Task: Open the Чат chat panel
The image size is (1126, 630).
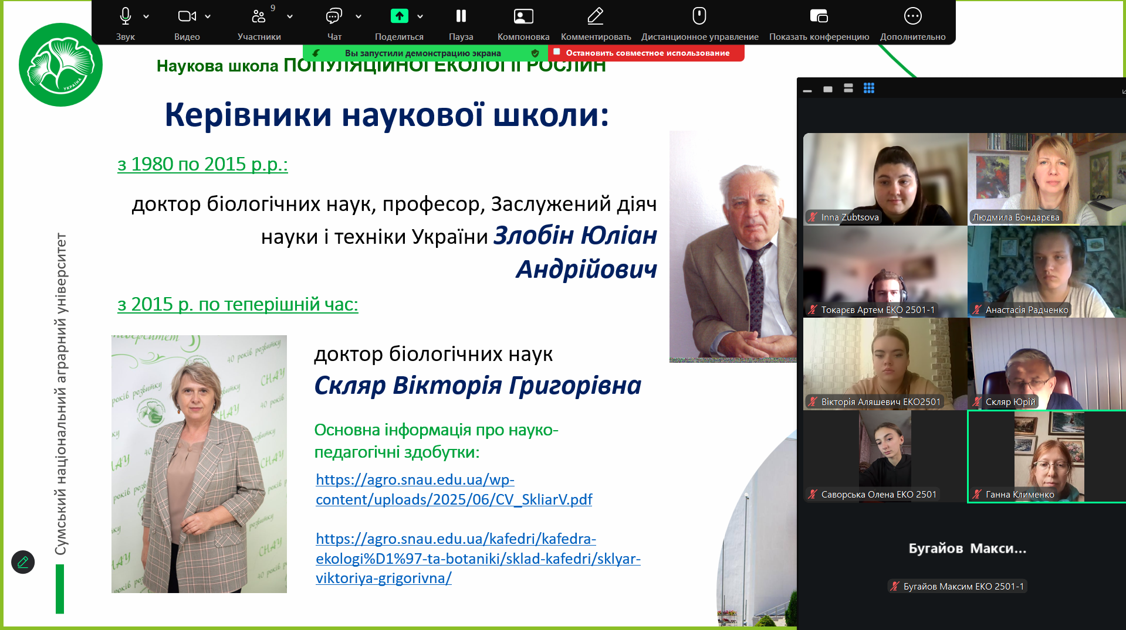Action: click(334, 16)
